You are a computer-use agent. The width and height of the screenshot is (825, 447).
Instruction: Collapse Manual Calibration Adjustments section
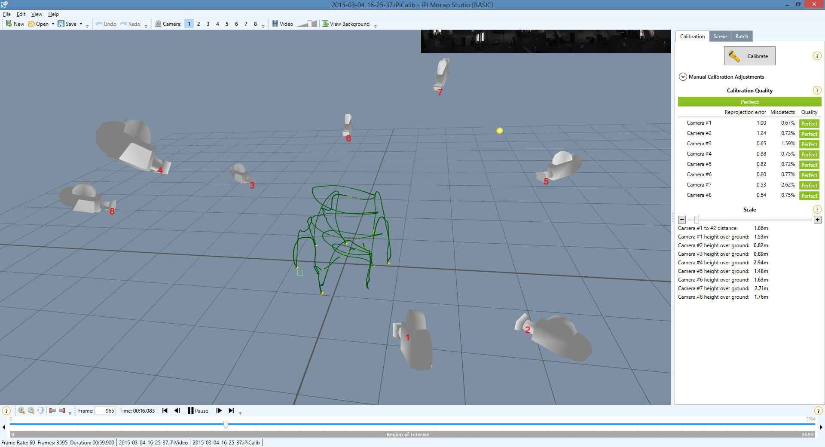[x=683, y=77]
